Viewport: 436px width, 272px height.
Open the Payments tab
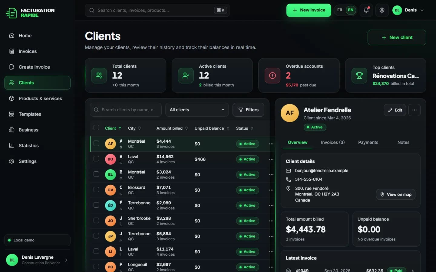click(368, 142)
